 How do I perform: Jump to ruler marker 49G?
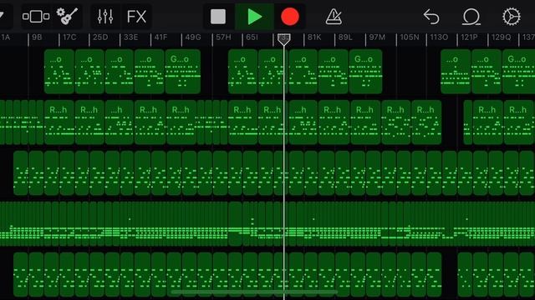[193, 37]
